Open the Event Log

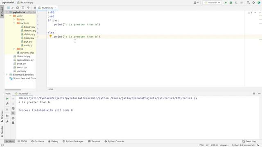tap(249, 141)
